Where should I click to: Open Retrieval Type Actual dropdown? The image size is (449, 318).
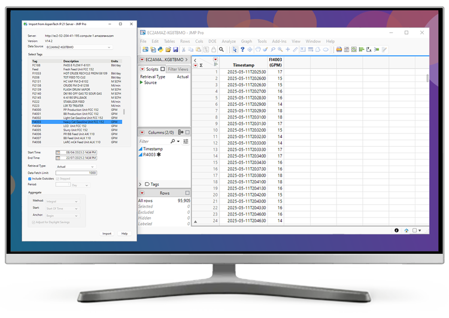click(x=76, y=166)
